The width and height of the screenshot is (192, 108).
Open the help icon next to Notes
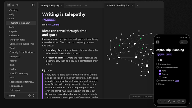click(29, 96)
